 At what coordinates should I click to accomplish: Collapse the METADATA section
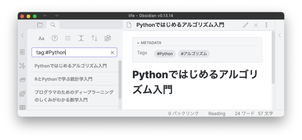(x=138, y=43)
